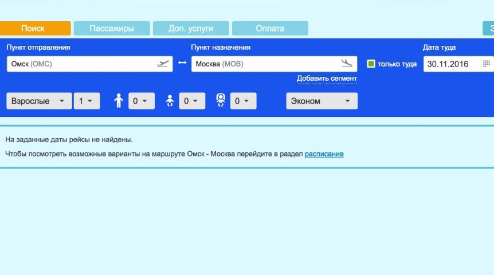
Task: Go to the "Оплата" tab
Action: click(x=270, y=28)
